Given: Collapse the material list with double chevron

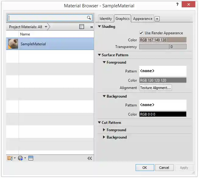Looking at the screenshot, I should point(90,158).
